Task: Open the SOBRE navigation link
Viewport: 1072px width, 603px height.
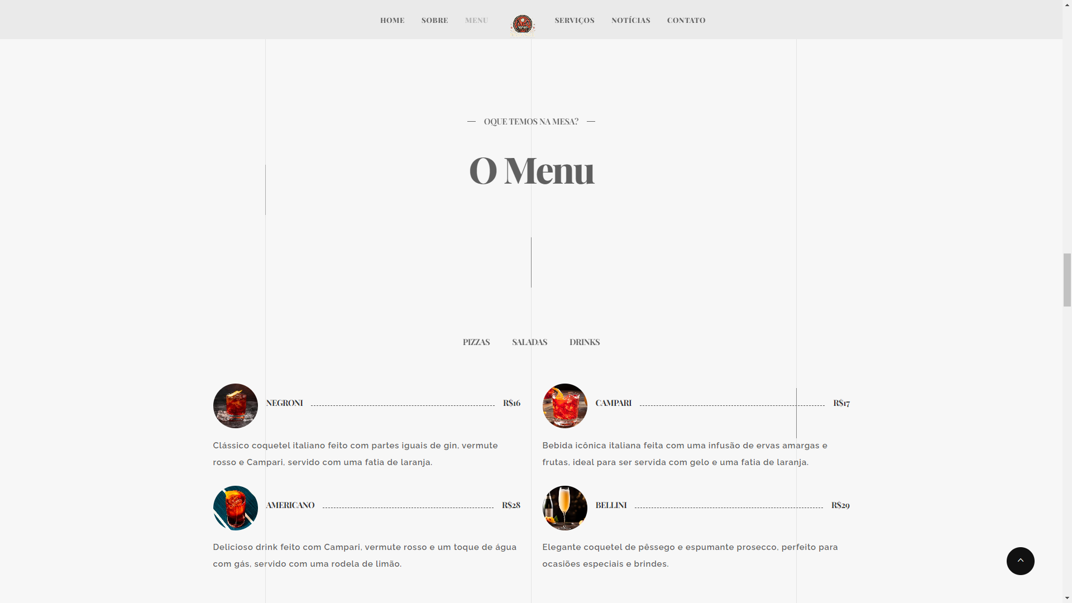Action: click(x=435, y=20)
